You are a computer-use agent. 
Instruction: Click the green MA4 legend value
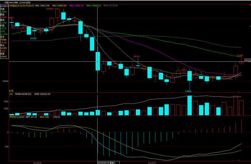[94, 6]
